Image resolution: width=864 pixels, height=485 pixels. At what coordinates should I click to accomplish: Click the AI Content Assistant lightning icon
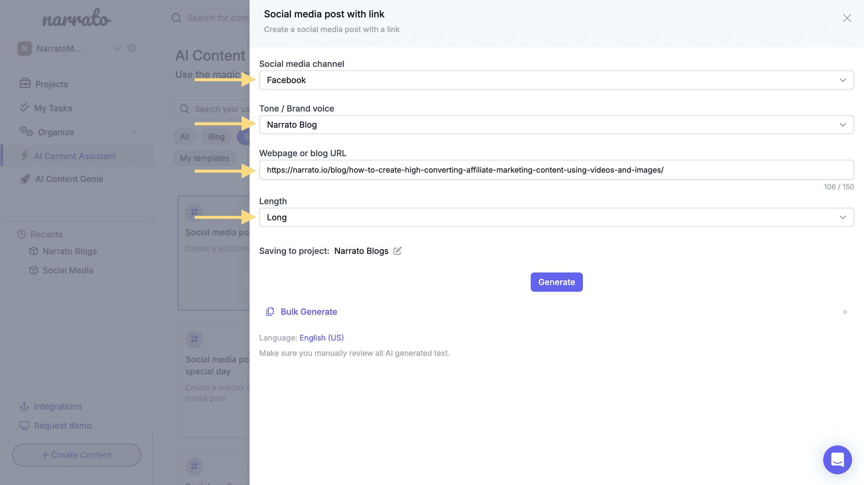(25, 156)
